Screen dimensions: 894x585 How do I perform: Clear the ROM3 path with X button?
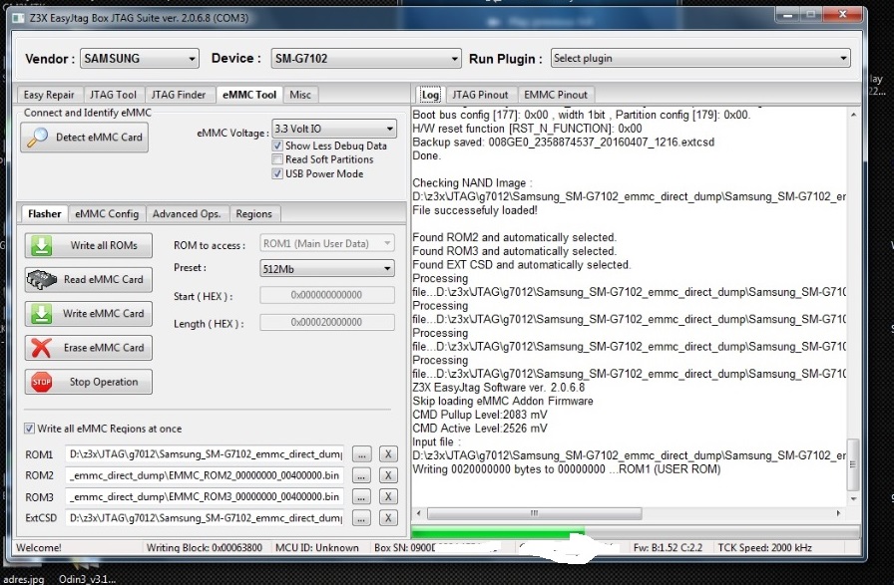[x=388, y=497]
